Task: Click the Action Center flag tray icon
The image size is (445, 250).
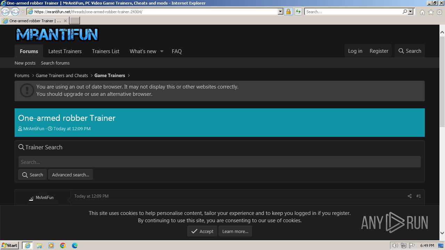Action: [x=412, y=245]
